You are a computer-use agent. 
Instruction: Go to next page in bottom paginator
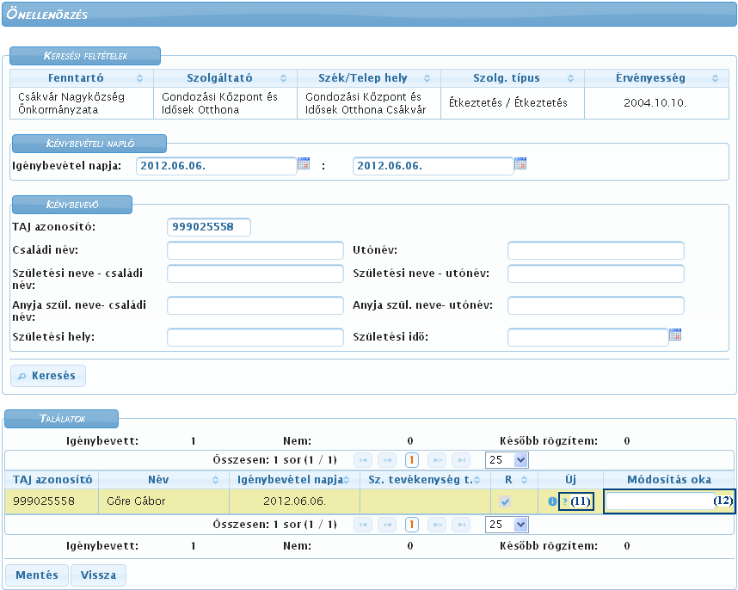click(437, 525)
